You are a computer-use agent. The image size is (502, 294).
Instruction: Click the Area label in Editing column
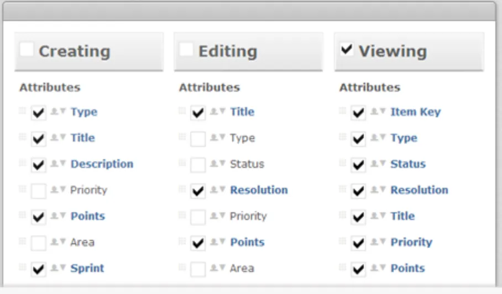tap(242, 268)
